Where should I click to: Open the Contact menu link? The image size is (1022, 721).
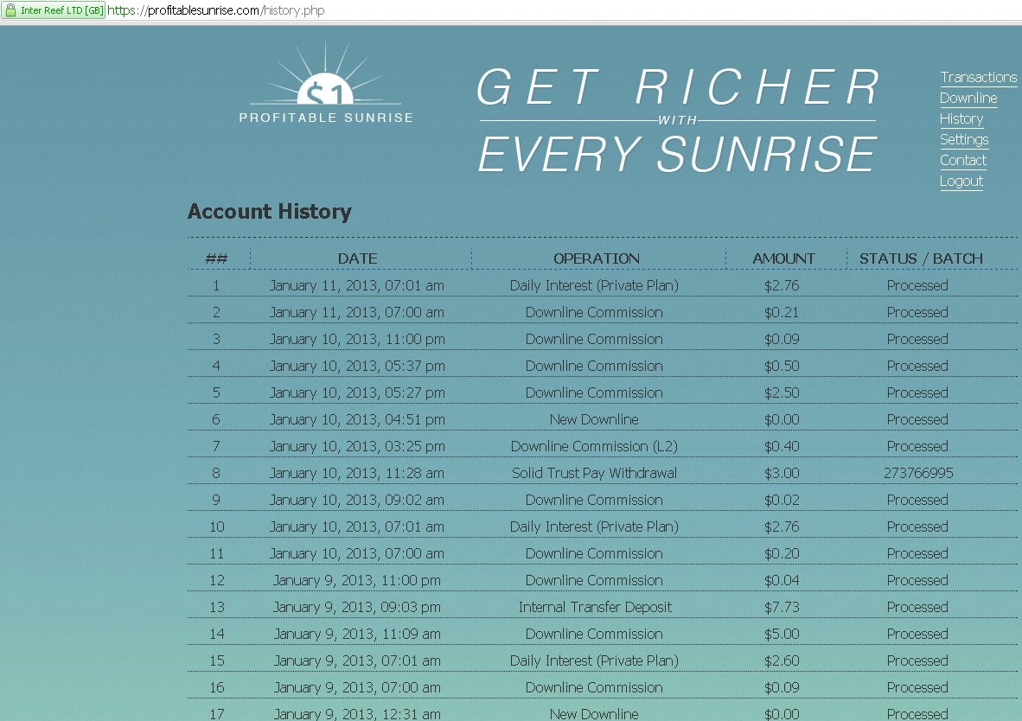pyautogui.click(x=962, y=161)
